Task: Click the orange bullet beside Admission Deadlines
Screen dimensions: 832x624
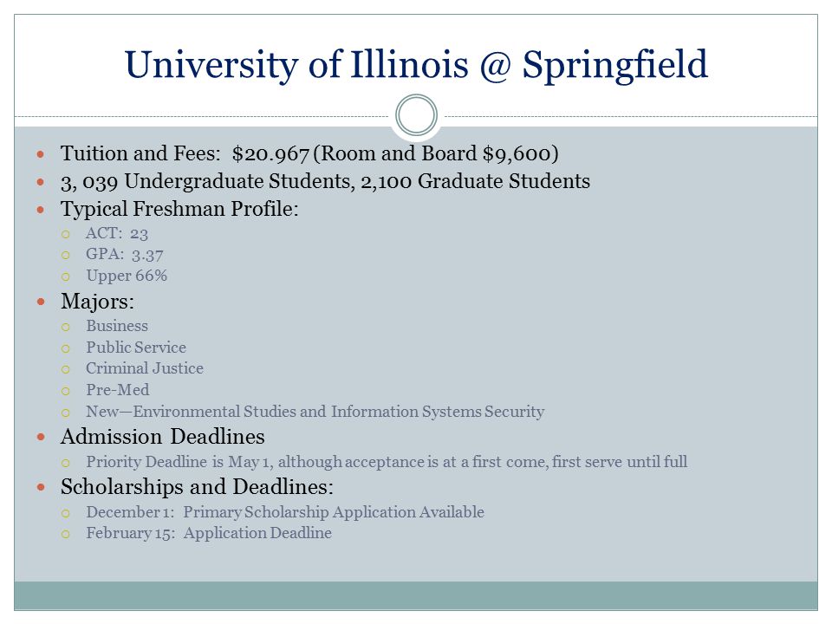Action: 41,437
